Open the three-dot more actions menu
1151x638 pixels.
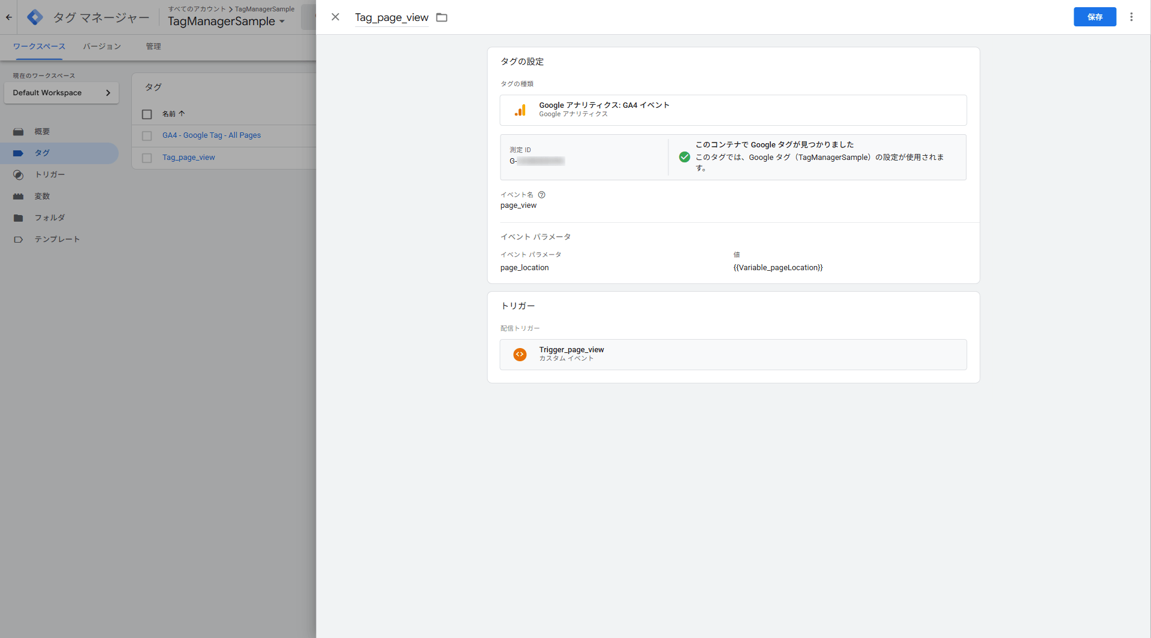[1131, 17]
